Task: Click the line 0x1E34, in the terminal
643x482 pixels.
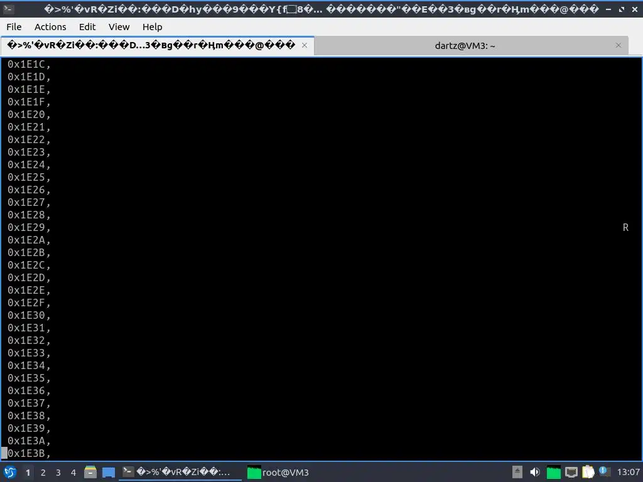Action: point(29,366)
